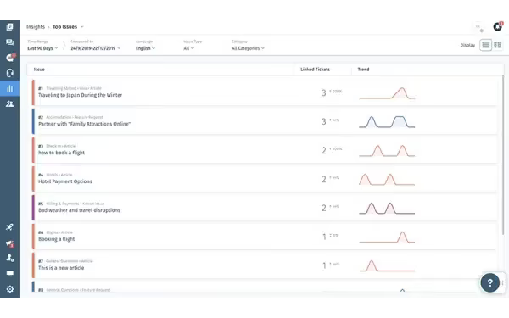Open the notifications bell with red badge

tap(498, 26)
